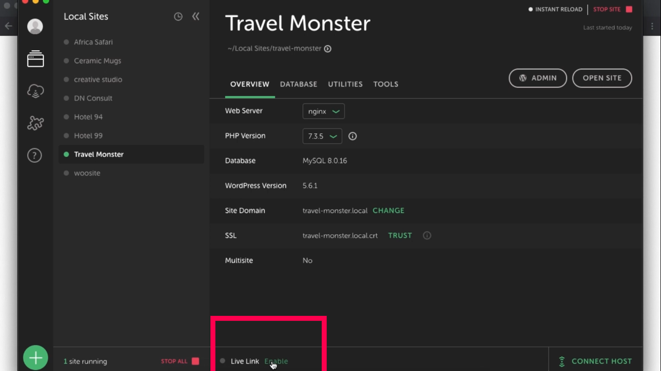
Task: Open the Local Sites window icon
Action: [35, 59]
